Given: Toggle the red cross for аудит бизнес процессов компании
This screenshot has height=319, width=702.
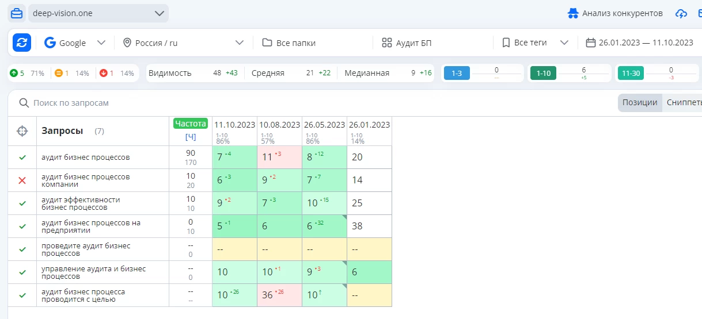Looking at the screenshot, I should coord(22,180).
